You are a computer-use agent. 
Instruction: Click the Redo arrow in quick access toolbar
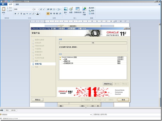(x=11, y=1)
